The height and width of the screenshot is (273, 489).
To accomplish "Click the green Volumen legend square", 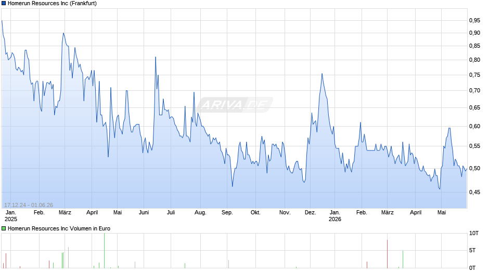I will coord(4,228).
